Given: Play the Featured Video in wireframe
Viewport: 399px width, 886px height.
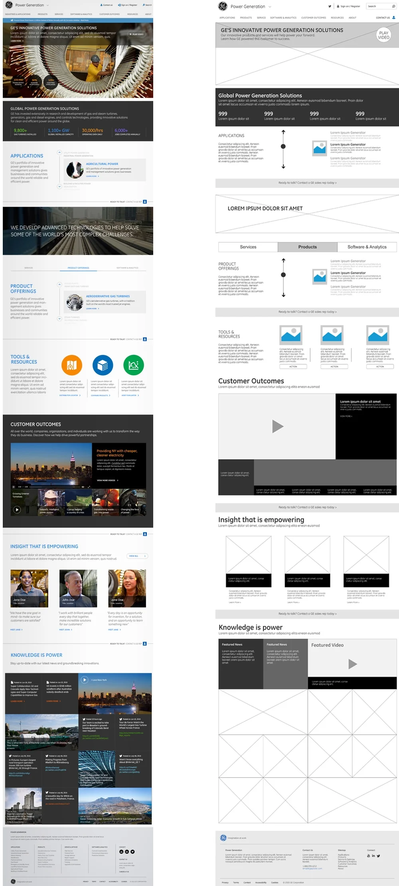Looking at the screenshot, I should coord(352,664).
